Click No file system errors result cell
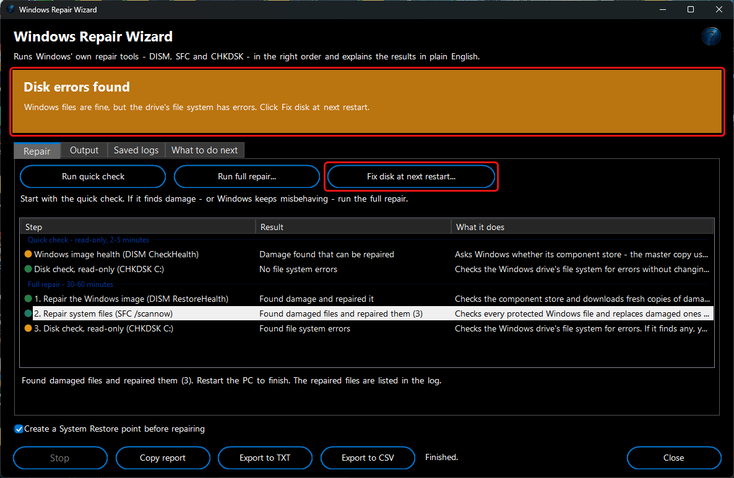734x478 pixels. [298, 269]
